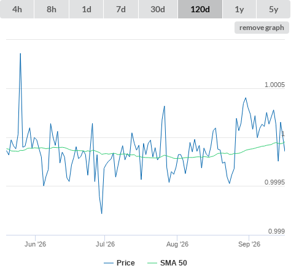Select the 5y time range tab

coord(274,9)
